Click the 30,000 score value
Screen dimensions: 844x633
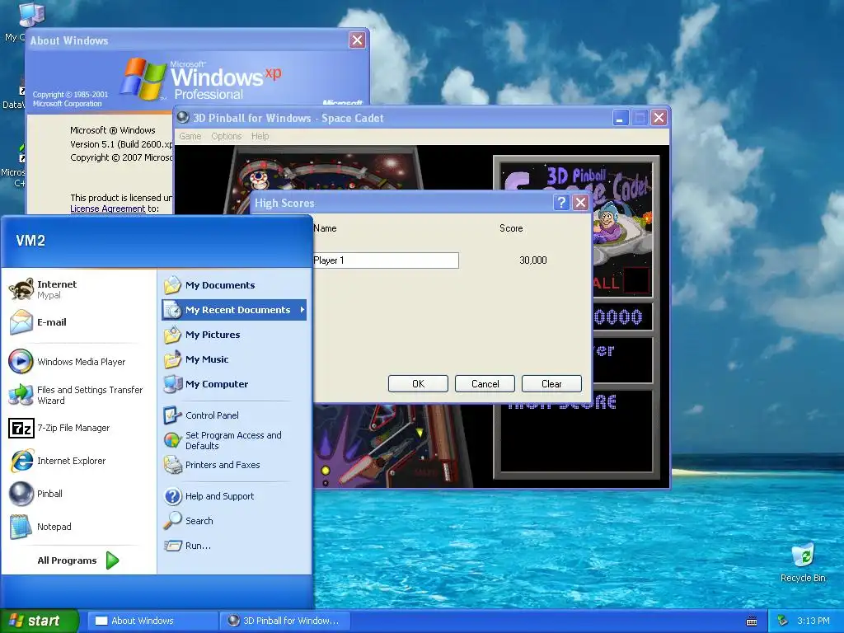[533, 260]
